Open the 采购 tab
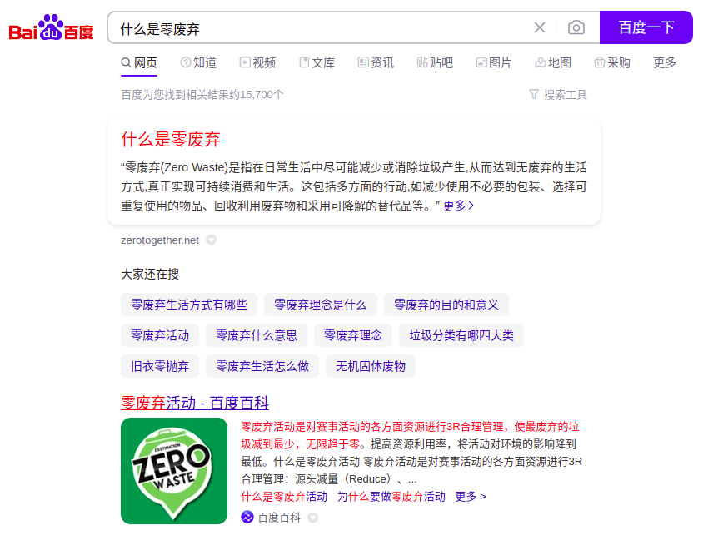703x535 pixels. [x=612, y=62]
